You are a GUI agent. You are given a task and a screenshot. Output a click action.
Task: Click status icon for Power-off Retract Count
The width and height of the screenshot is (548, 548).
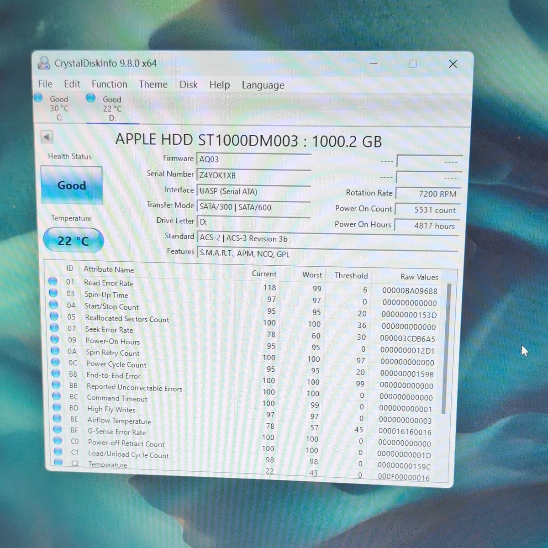click(x=58, y=440)
